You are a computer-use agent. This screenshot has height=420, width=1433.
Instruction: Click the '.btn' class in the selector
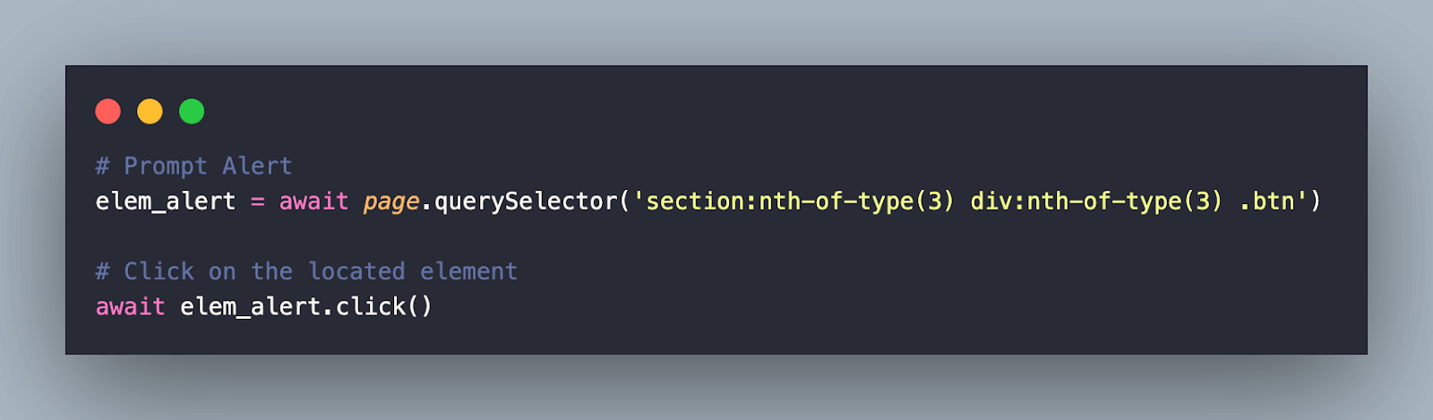point(1266,201)
